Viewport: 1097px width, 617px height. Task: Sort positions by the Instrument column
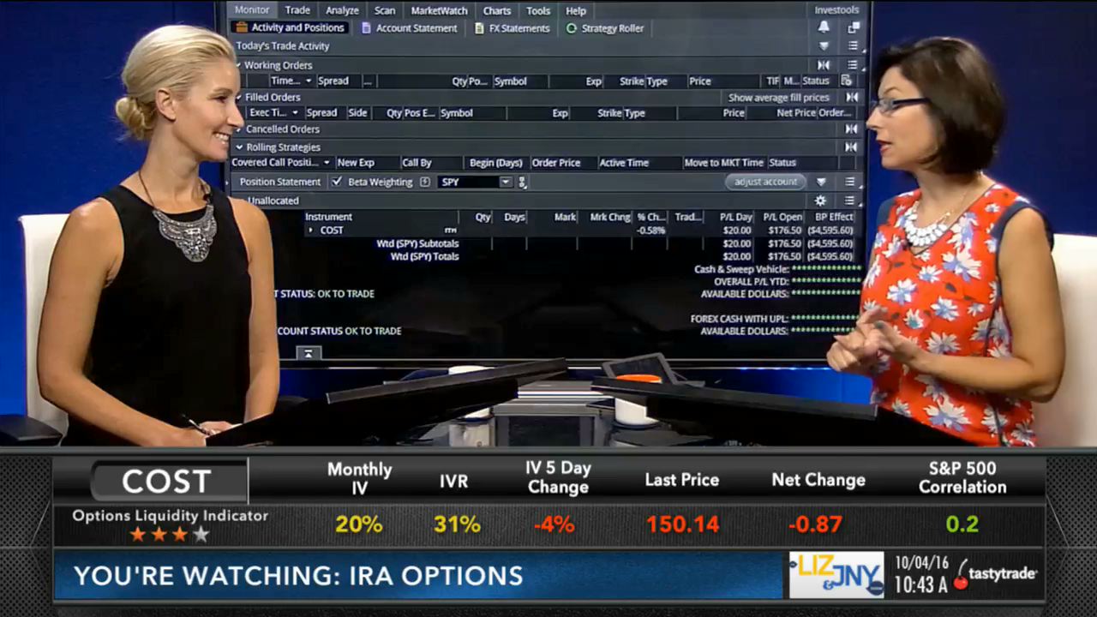pyautogui.click(x=328, y=217)
